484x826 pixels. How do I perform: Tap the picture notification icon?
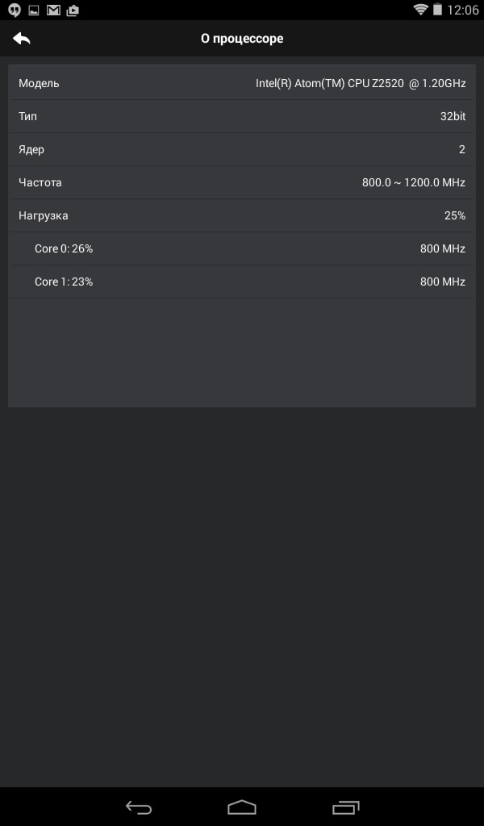[x=33, y=10]
